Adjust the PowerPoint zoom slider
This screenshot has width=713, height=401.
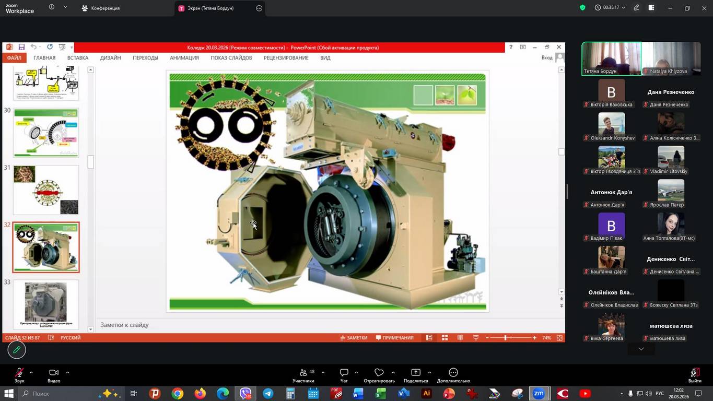pos(506,338)
